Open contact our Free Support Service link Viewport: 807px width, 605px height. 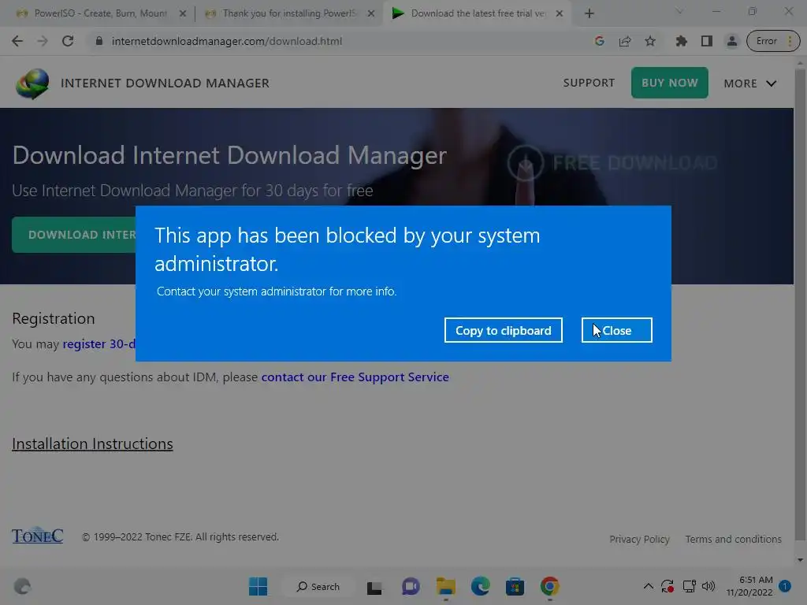point(355,377)
